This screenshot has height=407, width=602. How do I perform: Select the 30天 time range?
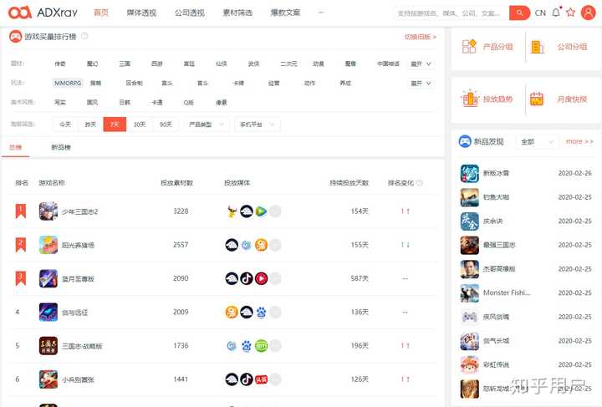click(140, 125)
